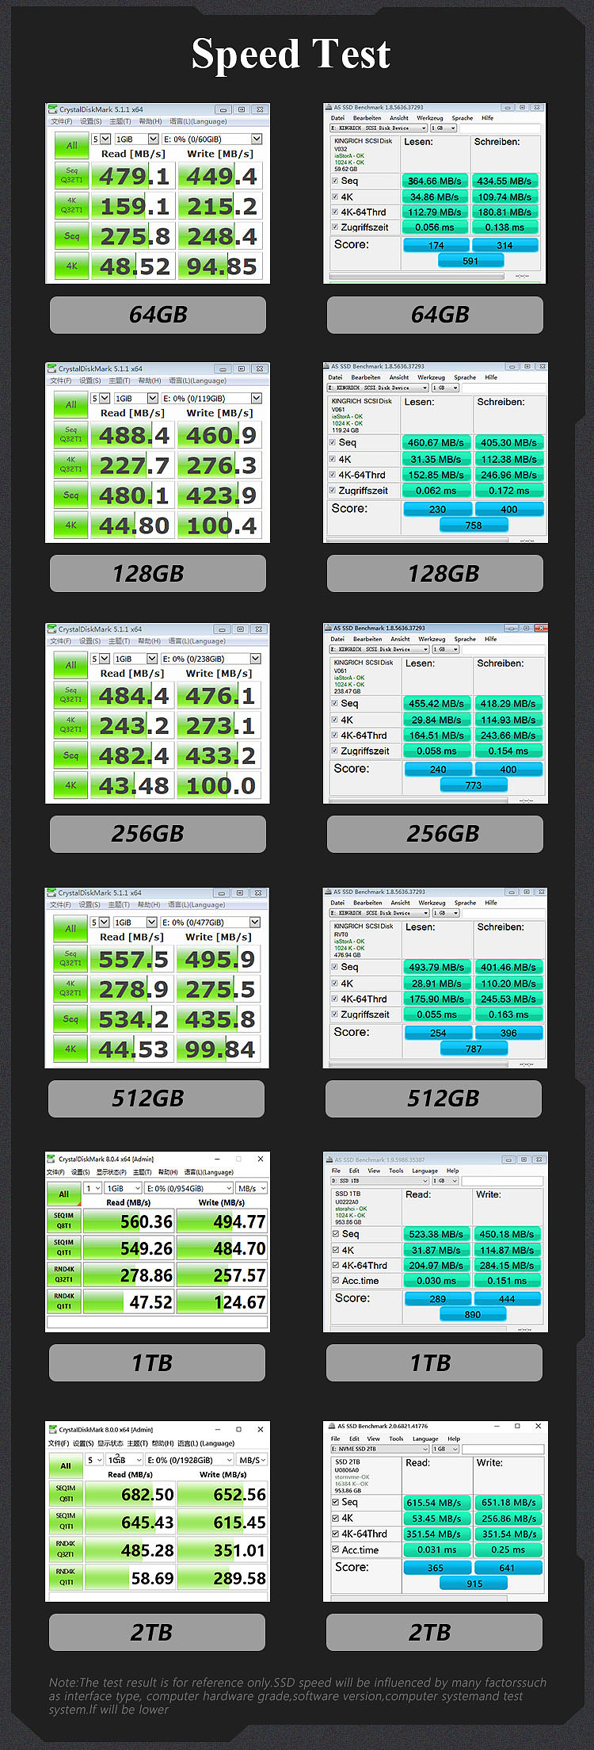This screenshot has height=1750, width=594.
Task: Run plain 4K test in 0/60GiB CrystalDiskMark
Action: (71, 266)
